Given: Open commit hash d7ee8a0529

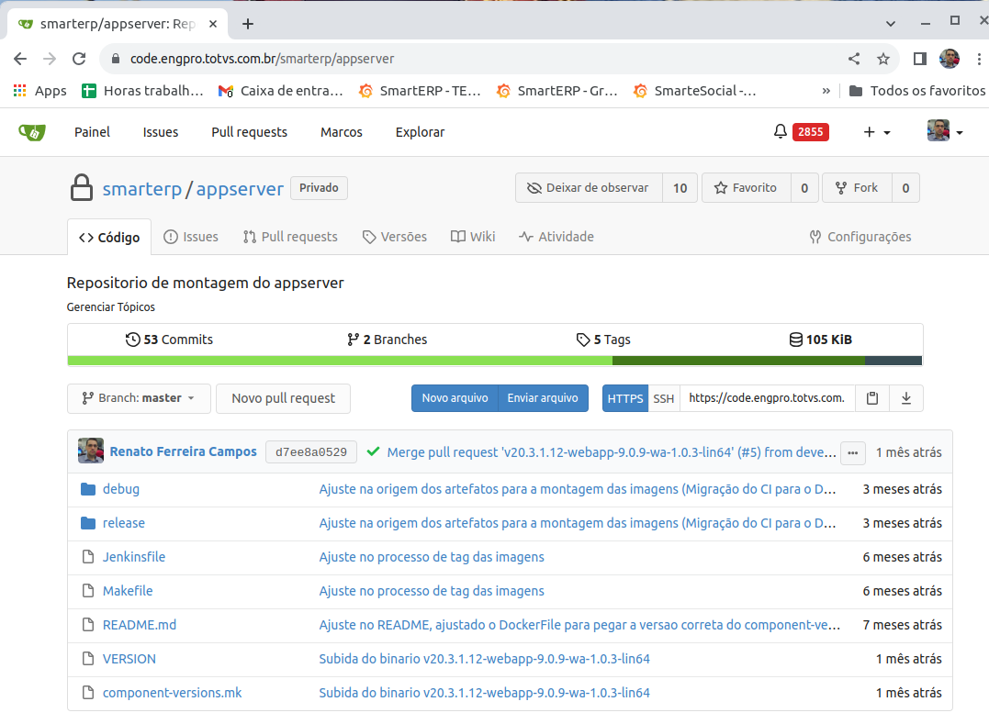Looking at the screenshot, I should tap(311, 452).
